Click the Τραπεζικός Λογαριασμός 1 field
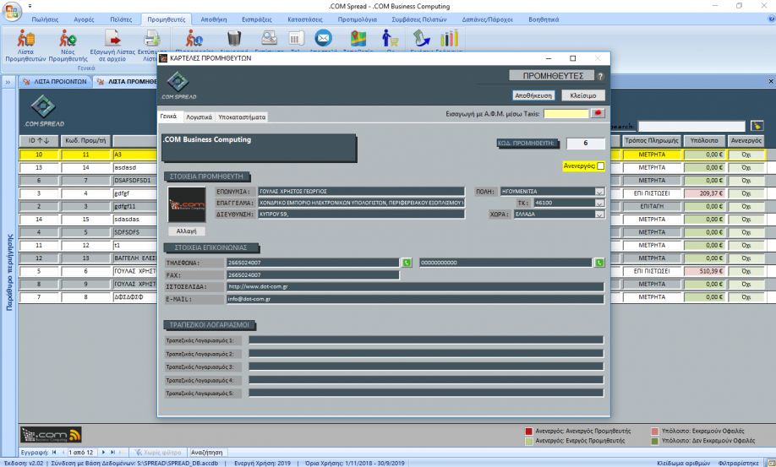The image size is (776, 467). pos(426,340)
